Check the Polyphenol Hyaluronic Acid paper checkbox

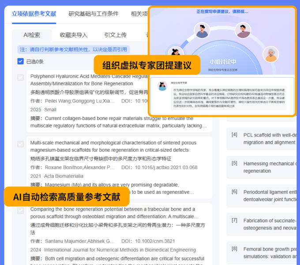(20, 78)
